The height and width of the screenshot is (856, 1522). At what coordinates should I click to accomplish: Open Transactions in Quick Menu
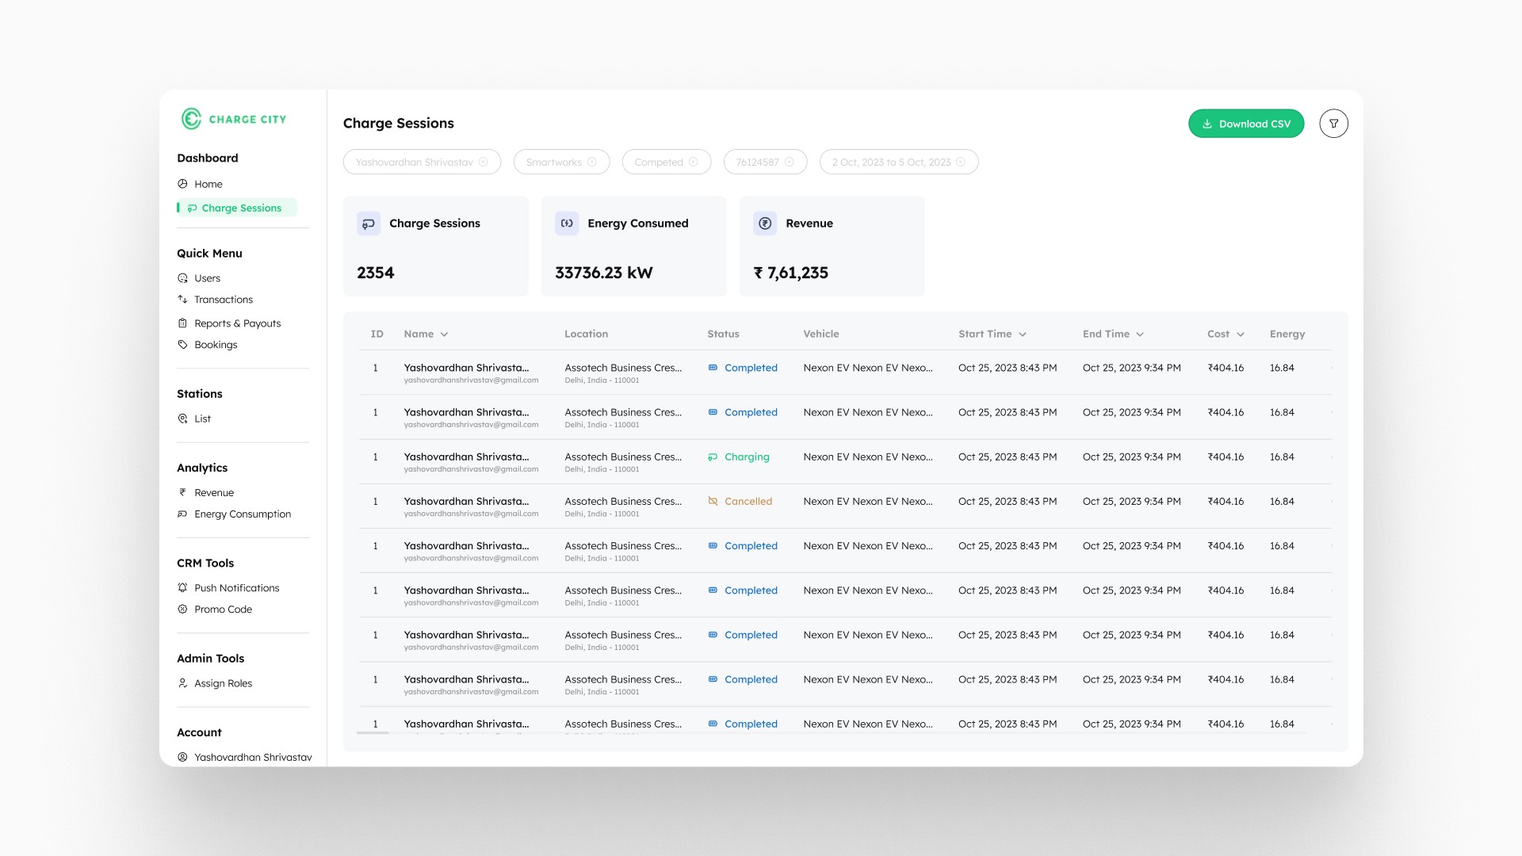pyautogui.click(x=223, y=300)
